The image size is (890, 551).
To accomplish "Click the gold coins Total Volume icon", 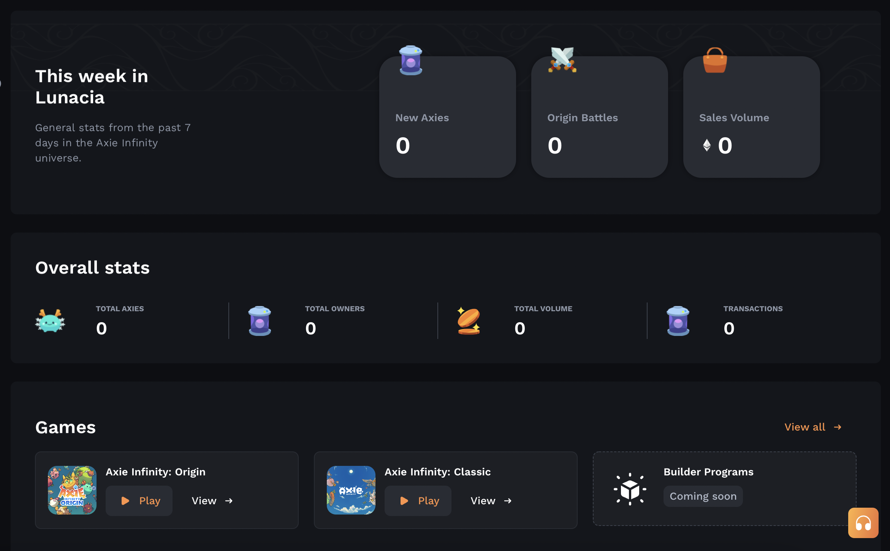I will pos(469,321).
